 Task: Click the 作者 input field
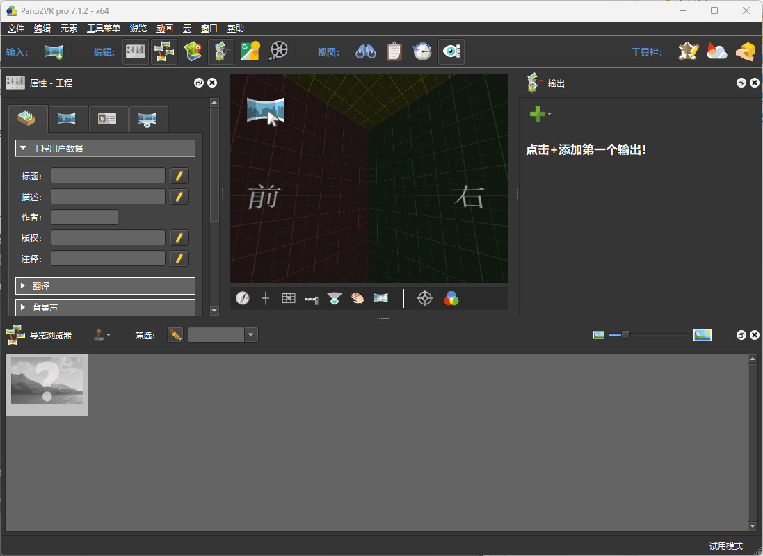click(x=84, y=218)
